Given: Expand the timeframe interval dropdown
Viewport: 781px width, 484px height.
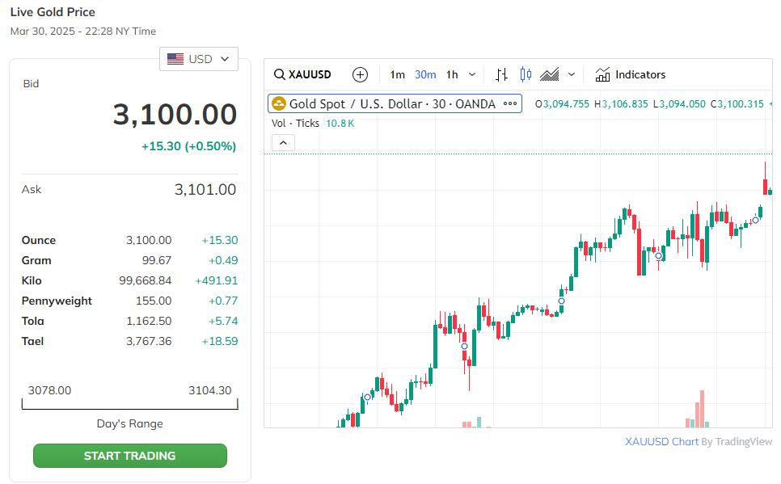Looking at the screenshot, I should click(473, 74).
